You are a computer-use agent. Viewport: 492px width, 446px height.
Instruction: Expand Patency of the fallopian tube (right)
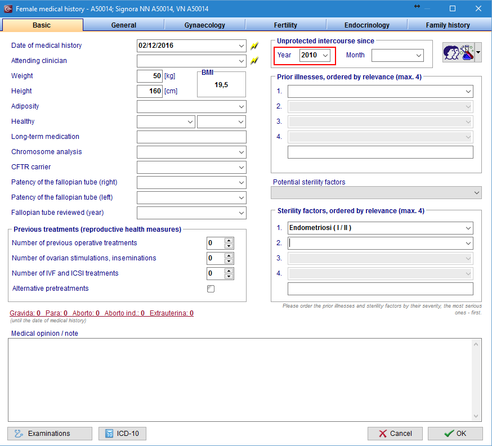click(x=241, y=182)
